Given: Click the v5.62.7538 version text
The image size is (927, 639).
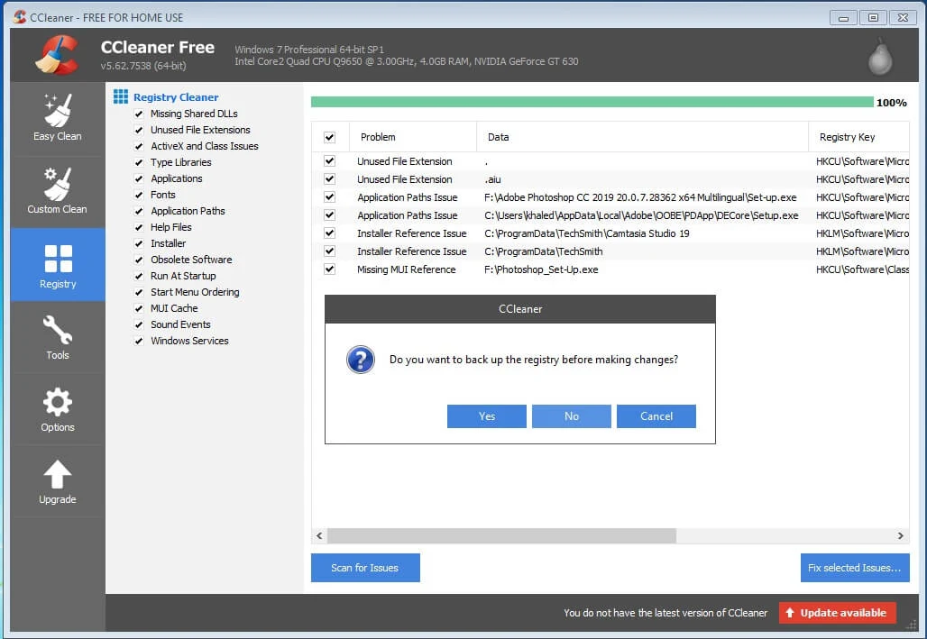Looking at the screenshot, I should [143, 66].
